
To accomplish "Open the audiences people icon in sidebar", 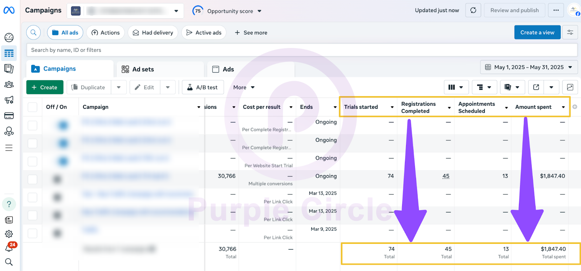I will [9, 84].
